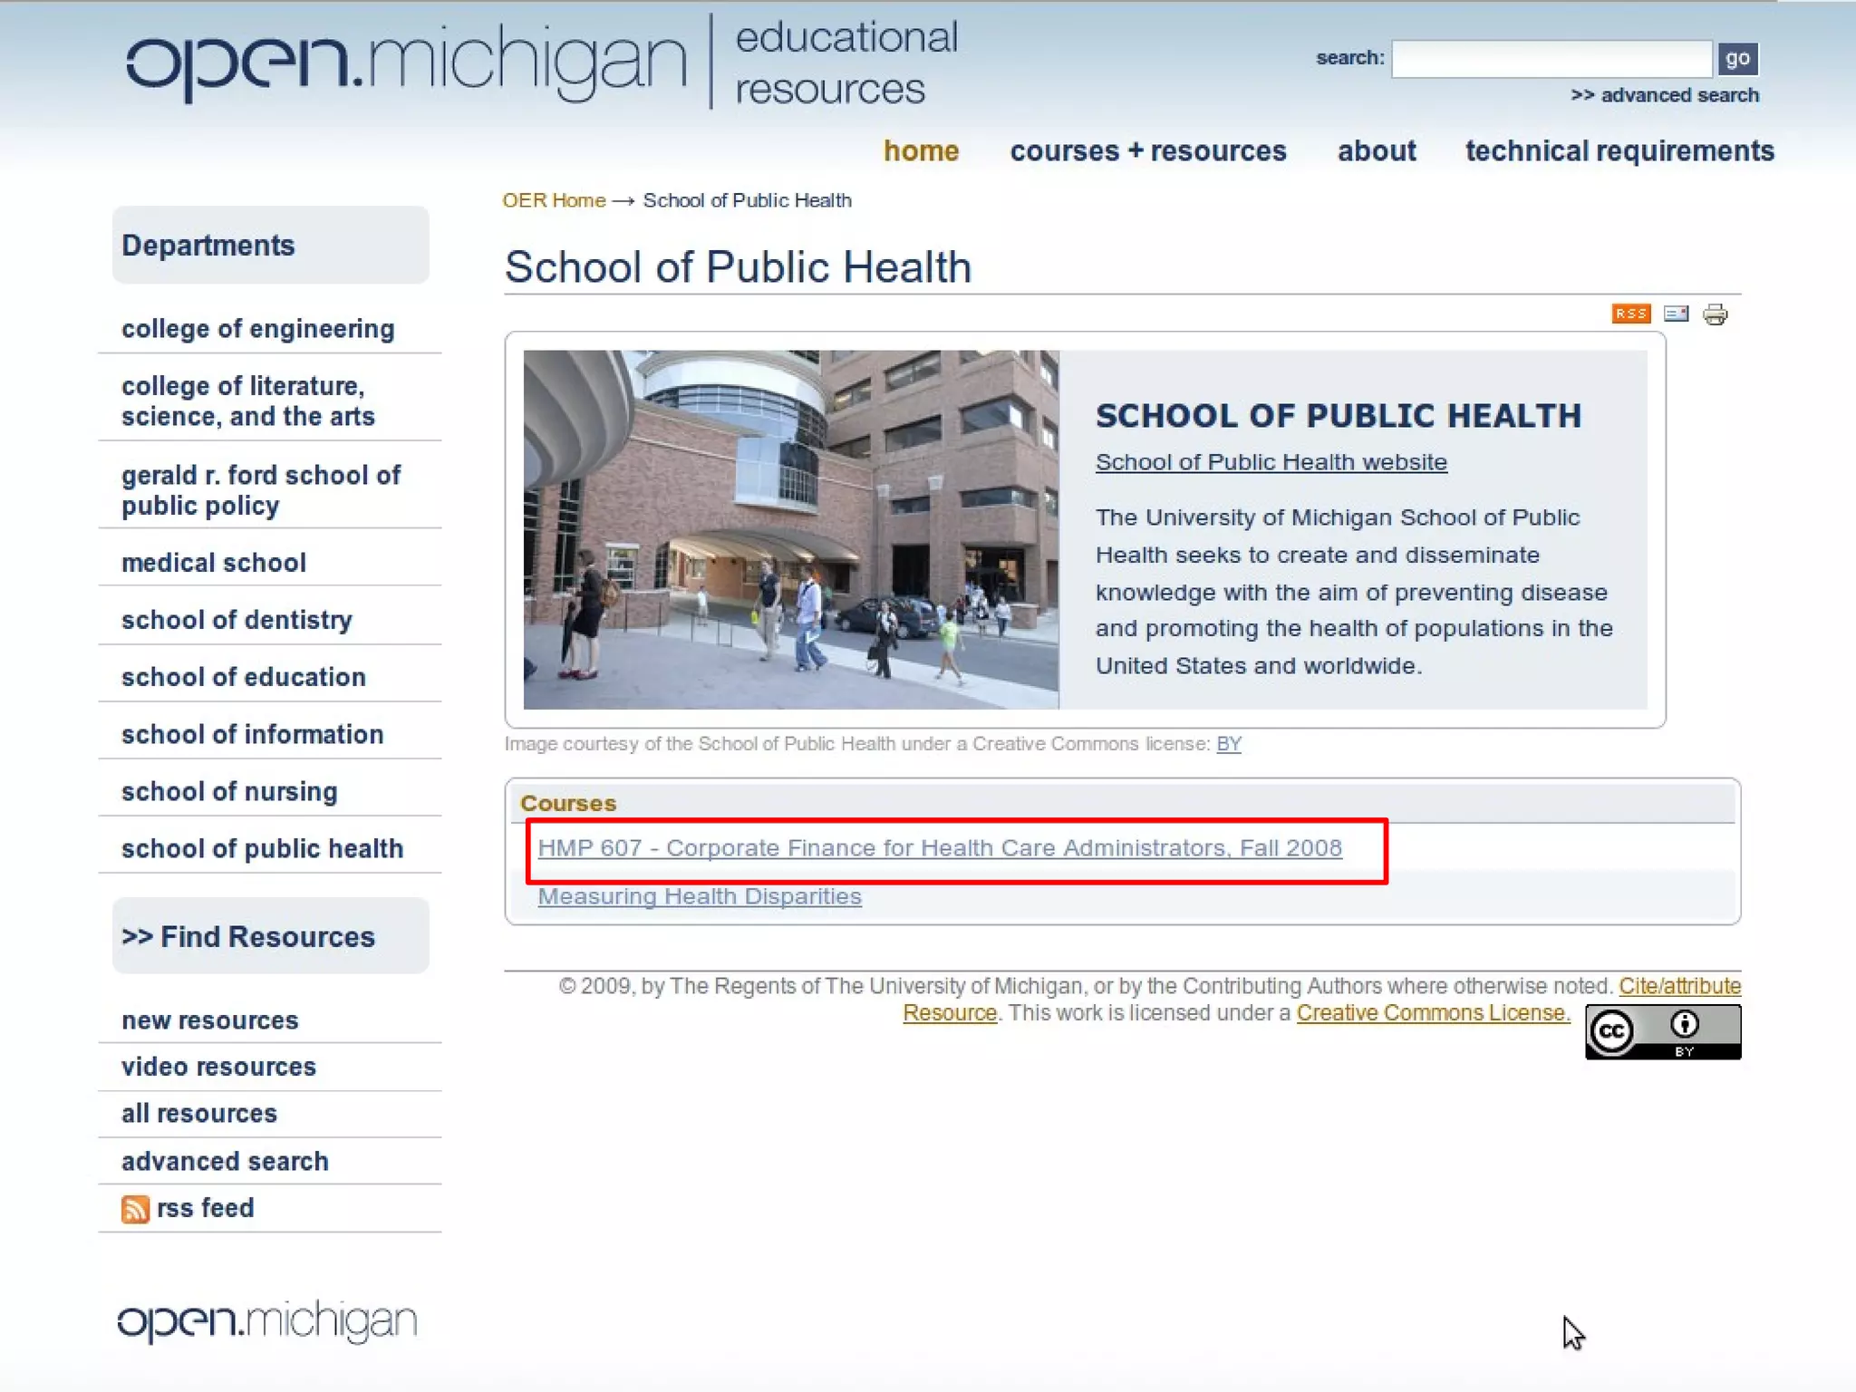The height and width of the screenshot is (1392, 1856).
Task: Go to the home navigation tab
Action: (921, 150)
